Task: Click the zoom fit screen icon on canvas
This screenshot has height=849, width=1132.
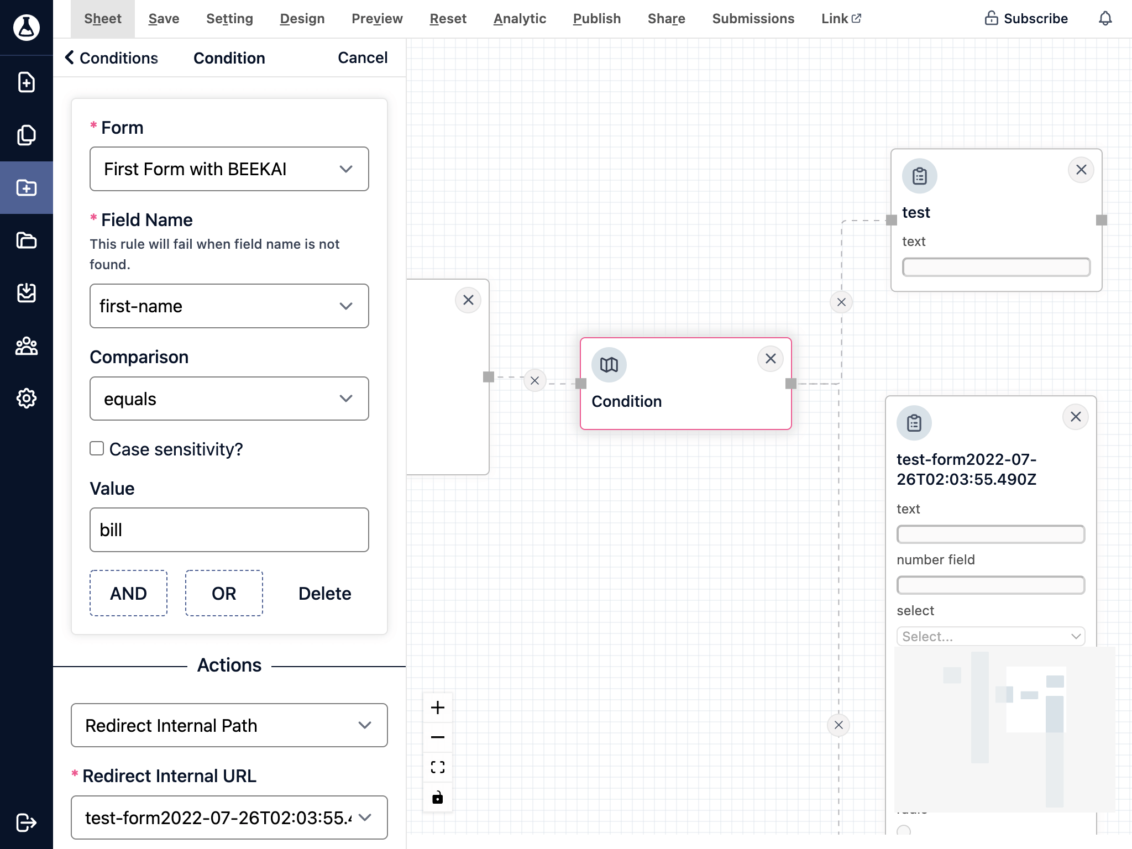Action: tap(437, 766)
